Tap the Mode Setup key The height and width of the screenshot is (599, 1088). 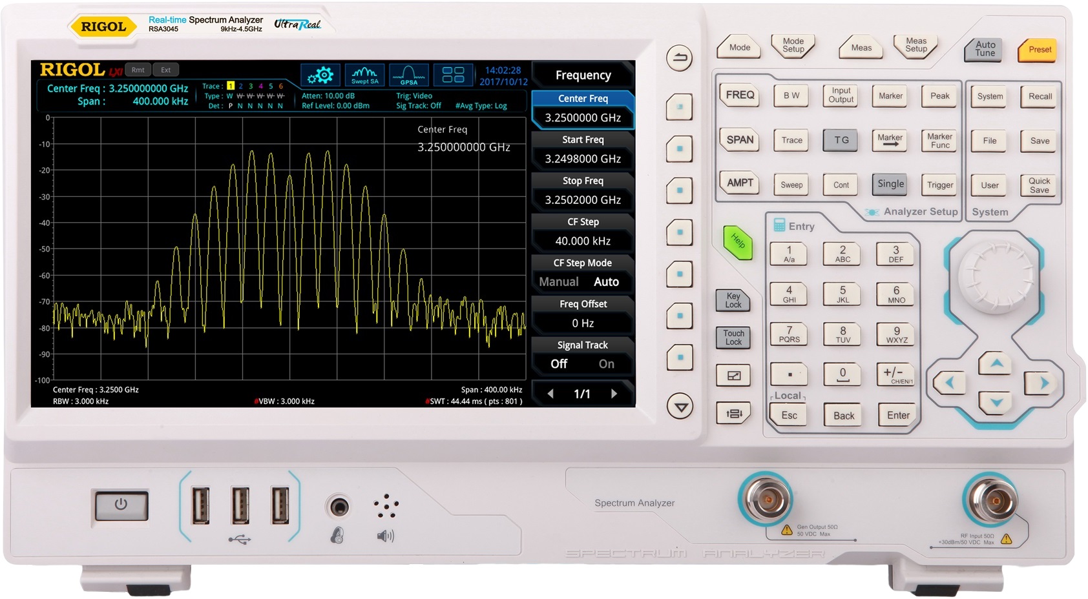(793, 45)
